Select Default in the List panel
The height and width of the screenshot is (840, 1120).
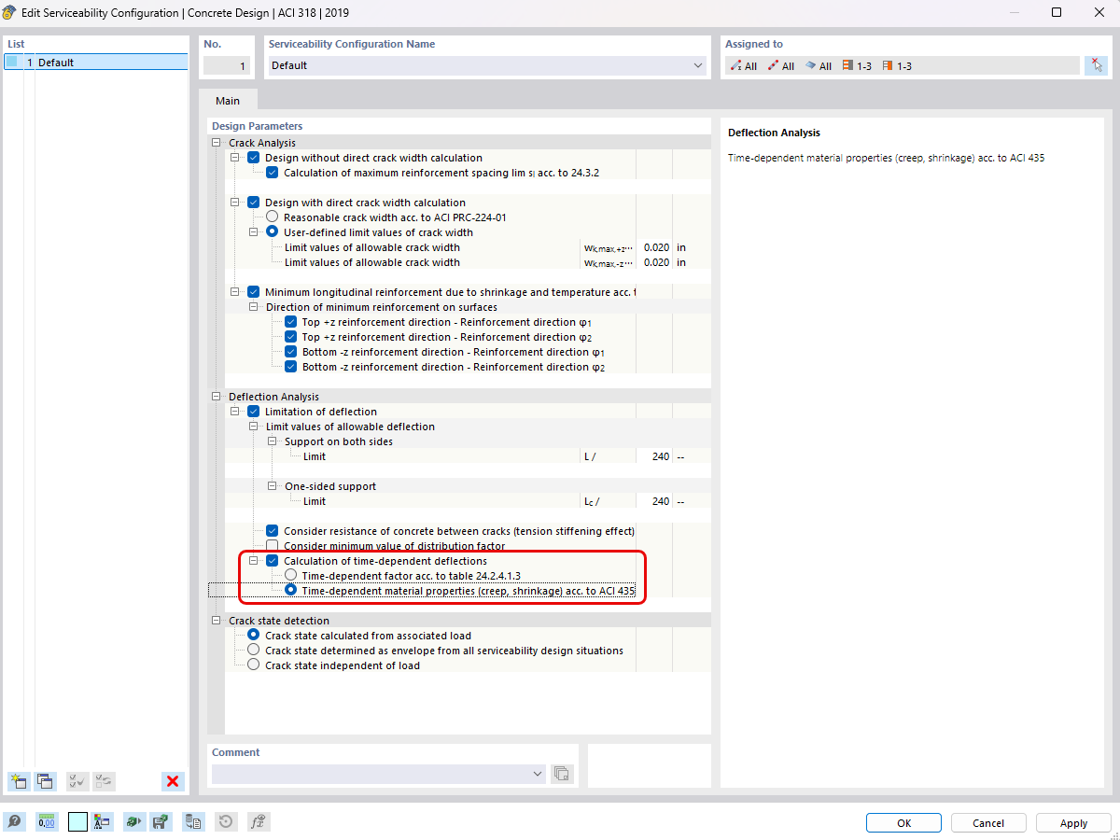click(56, 62)
